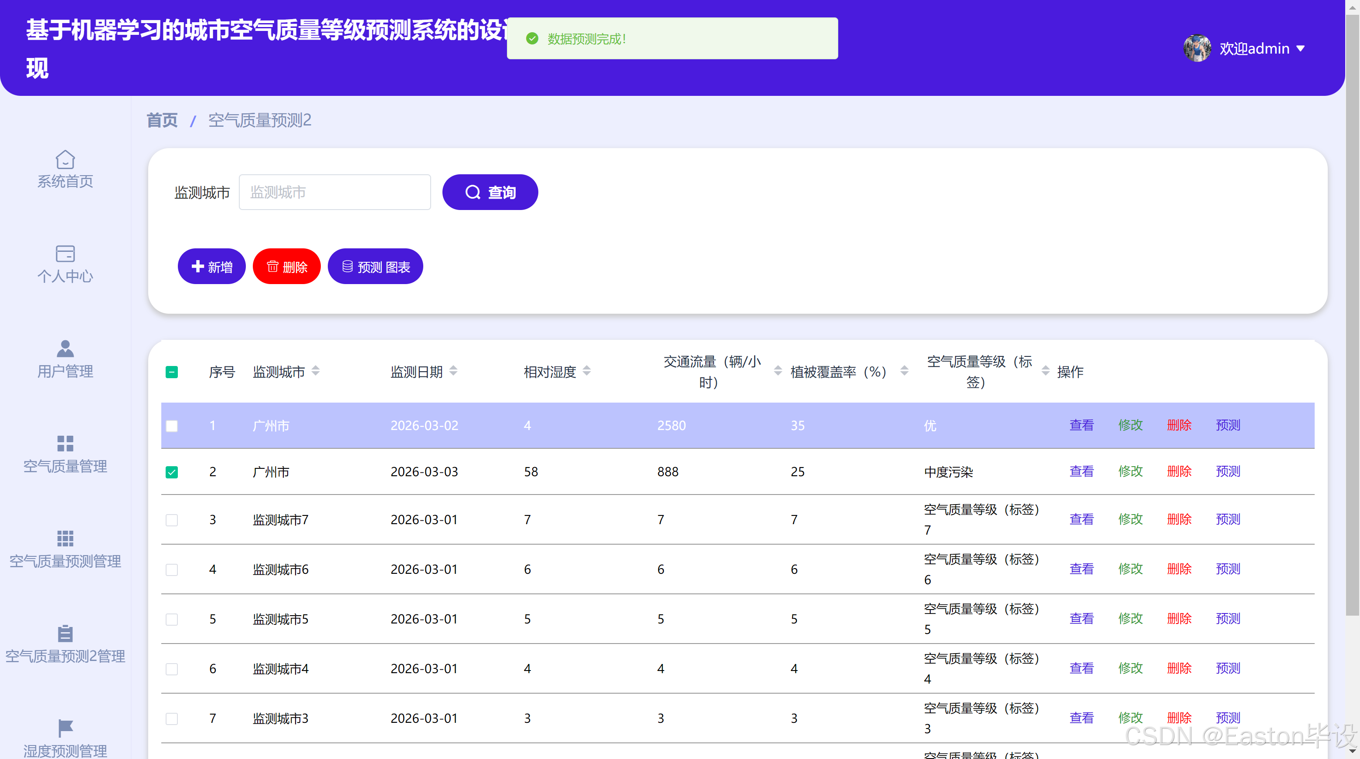
Task: Click the 监测城市7 city cell
Action: click(x=280, y=520)
